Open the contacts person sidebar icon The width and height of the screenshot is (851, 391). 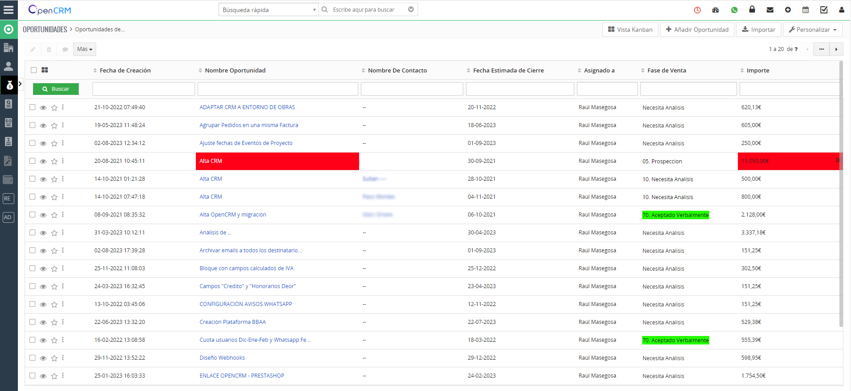pyautogui.click(x=8, y=66)
